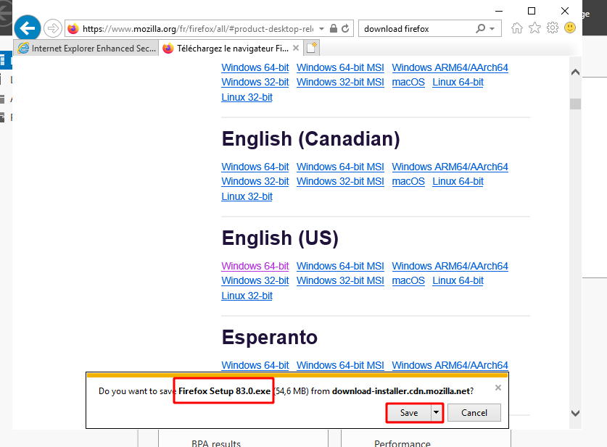Go back using the blue back arrow

[x=28, y=28]
